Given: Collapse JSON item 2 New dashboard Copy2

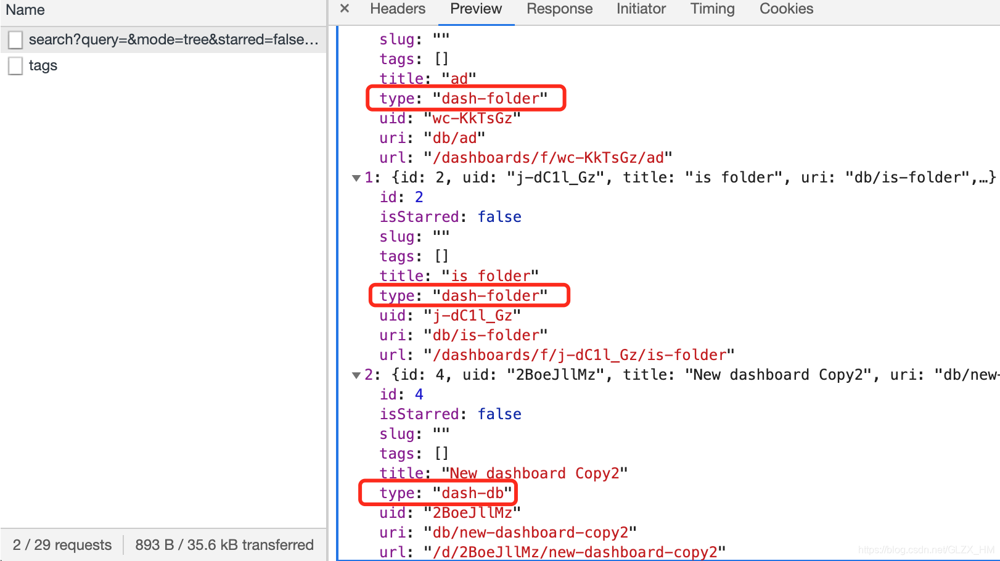Looking at the screenshot, I should coord(356,375).
